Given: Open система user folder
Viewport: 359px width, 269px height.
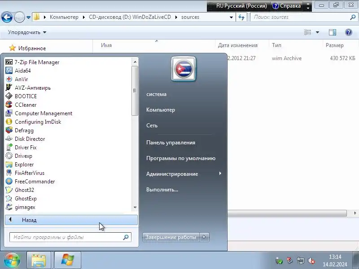Looking at the screenshot, I should 156,94.
